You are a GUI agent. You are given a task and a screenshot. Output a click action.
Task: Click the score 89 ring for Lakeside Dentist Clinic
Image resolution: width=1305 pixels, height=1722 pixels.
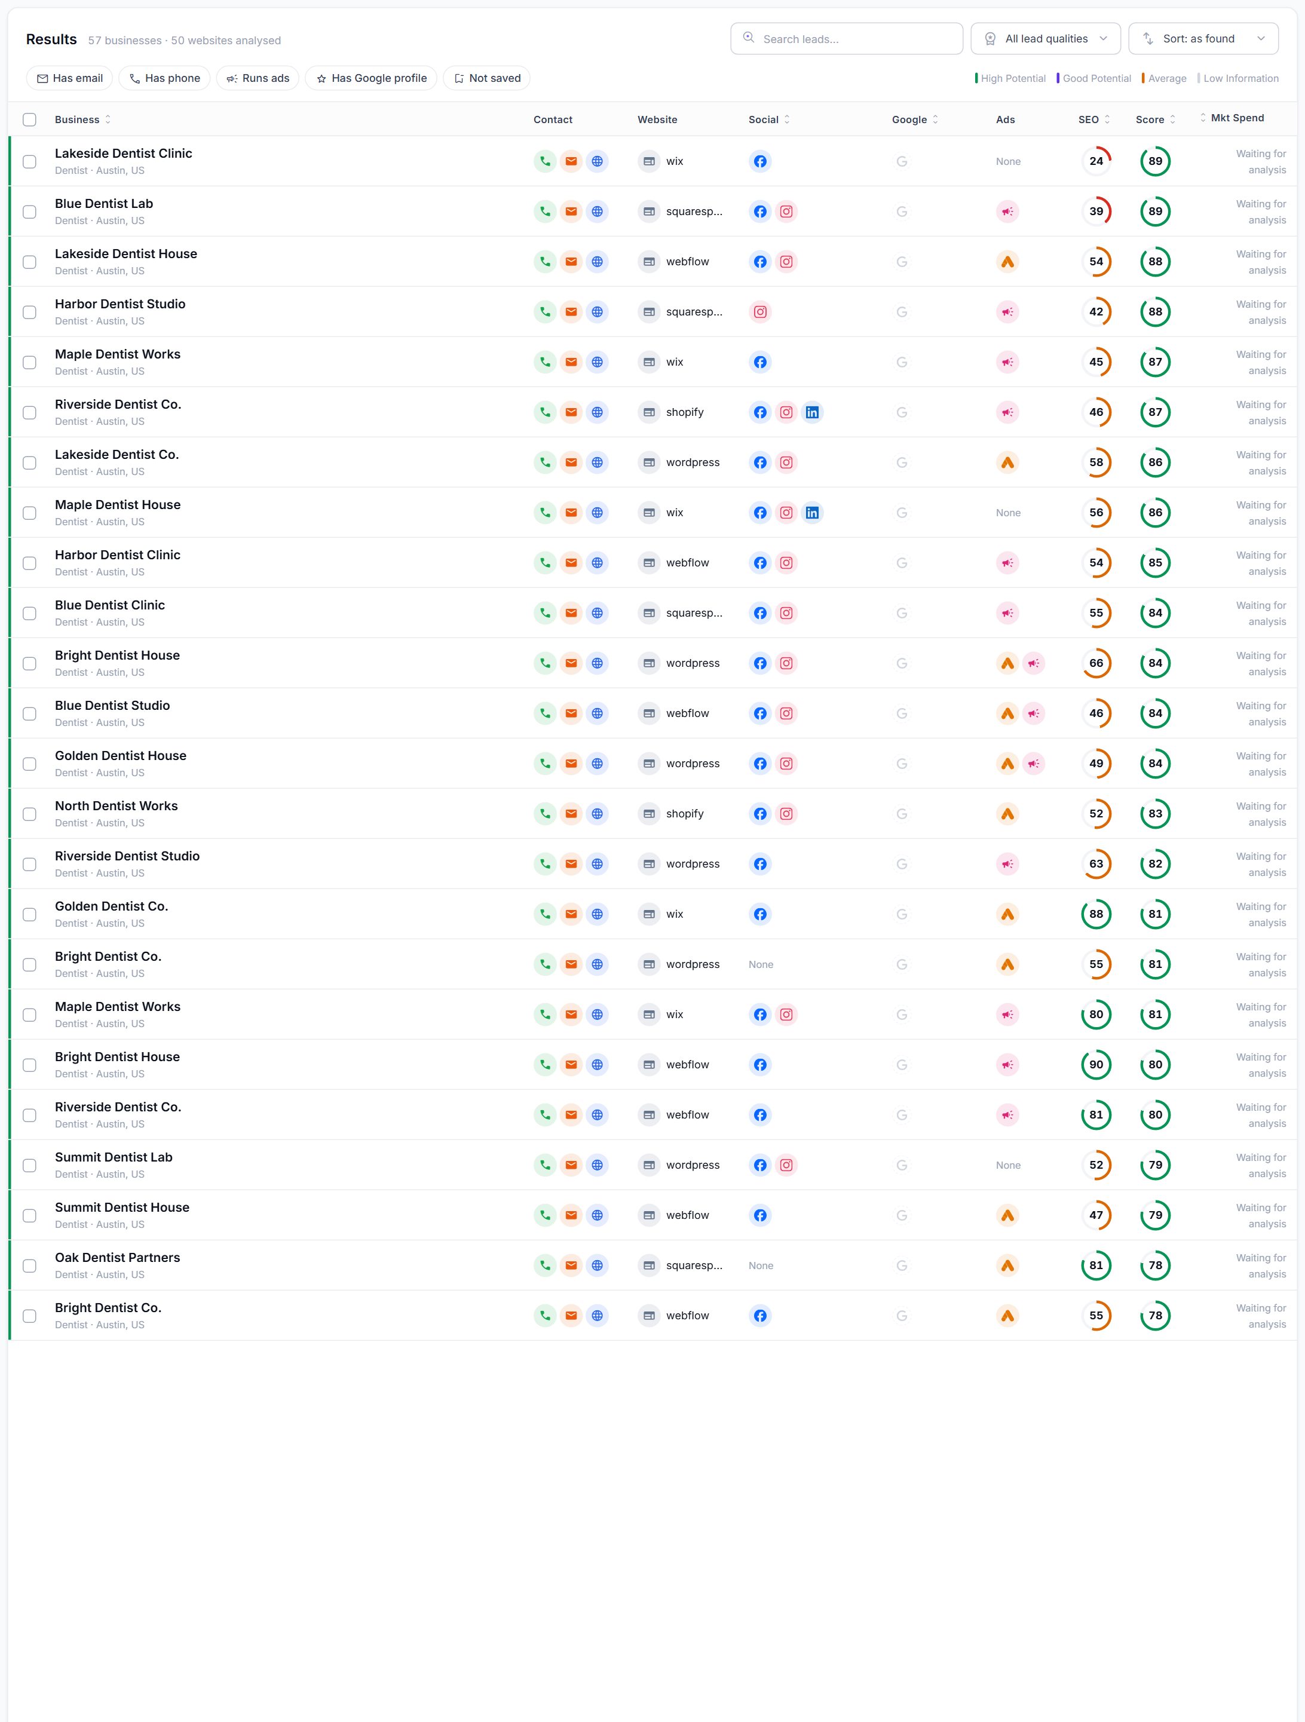tap(1156, 161)
